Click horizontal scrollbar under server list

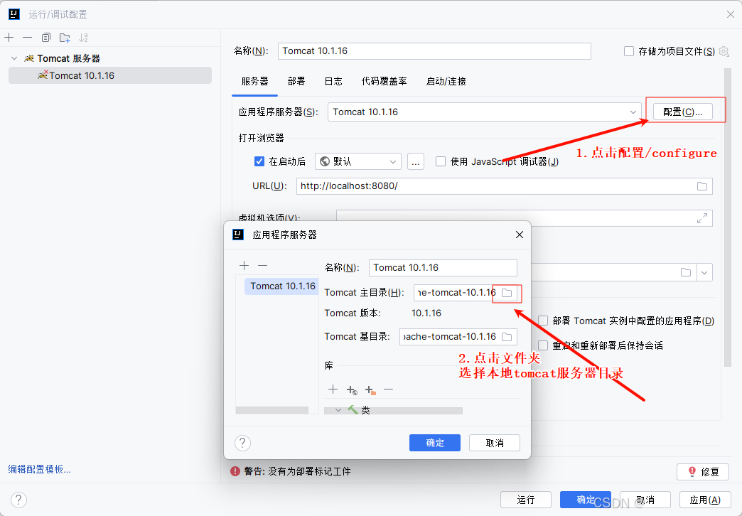coord(272,410)
